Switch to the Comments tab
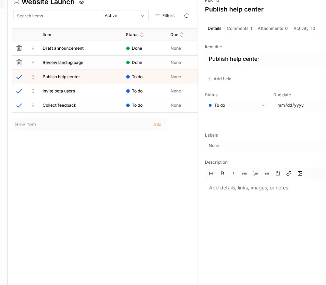The image size is (326, 285). coord(239,28)
